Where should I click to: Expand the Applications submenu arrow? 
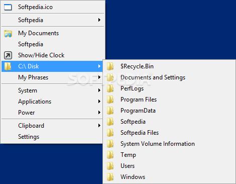click(99, 102)
